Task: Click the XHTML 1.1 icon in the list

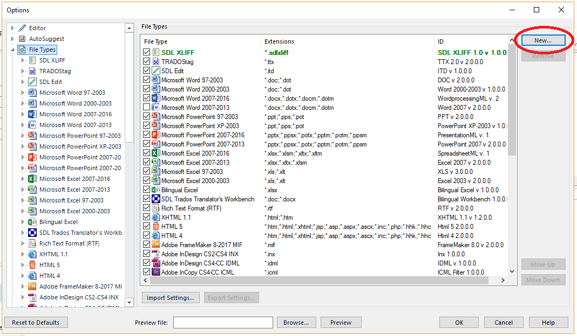Action: [x=155, y=218]
